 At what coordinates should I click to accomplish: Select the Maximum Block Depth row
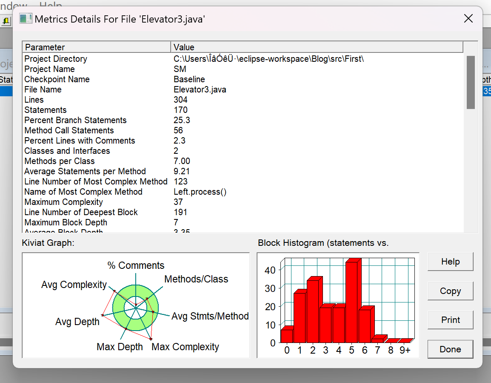tap(243, 222)
